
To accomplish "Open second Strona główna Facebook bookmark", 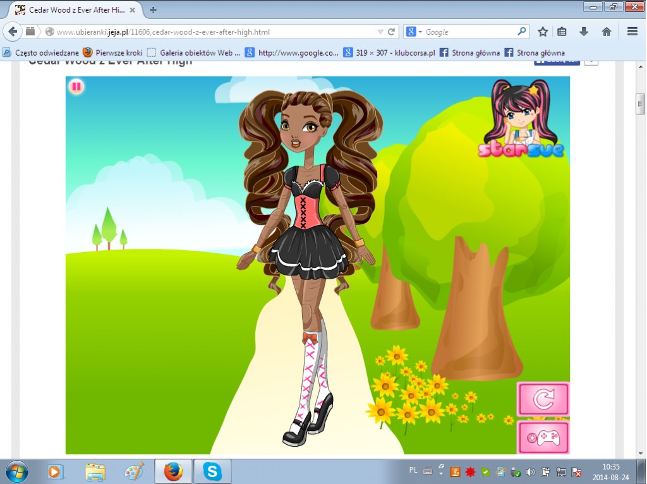I will (x=535, y=53).
